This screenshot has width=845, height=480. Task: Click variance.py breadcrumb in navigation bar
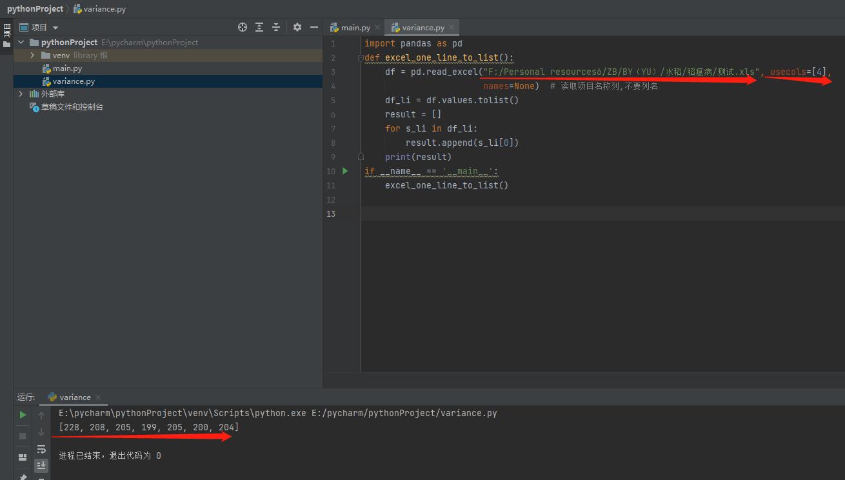click(x=104, y=9)
